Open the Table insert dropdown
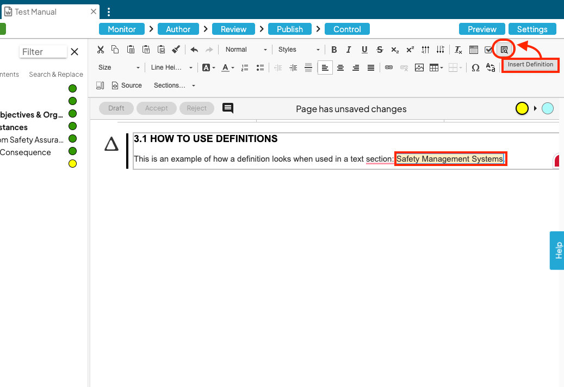564x387 pixels. tap(436, 67)
